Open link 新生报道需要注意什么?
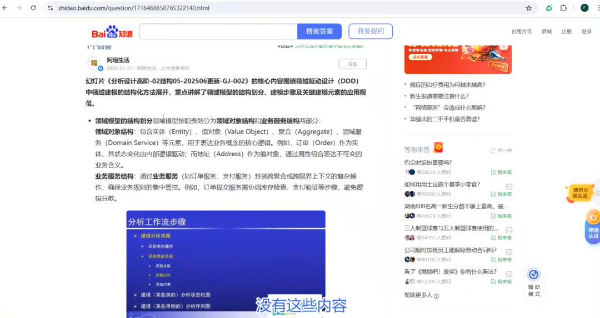600x318 pixels. click(439, 96)
